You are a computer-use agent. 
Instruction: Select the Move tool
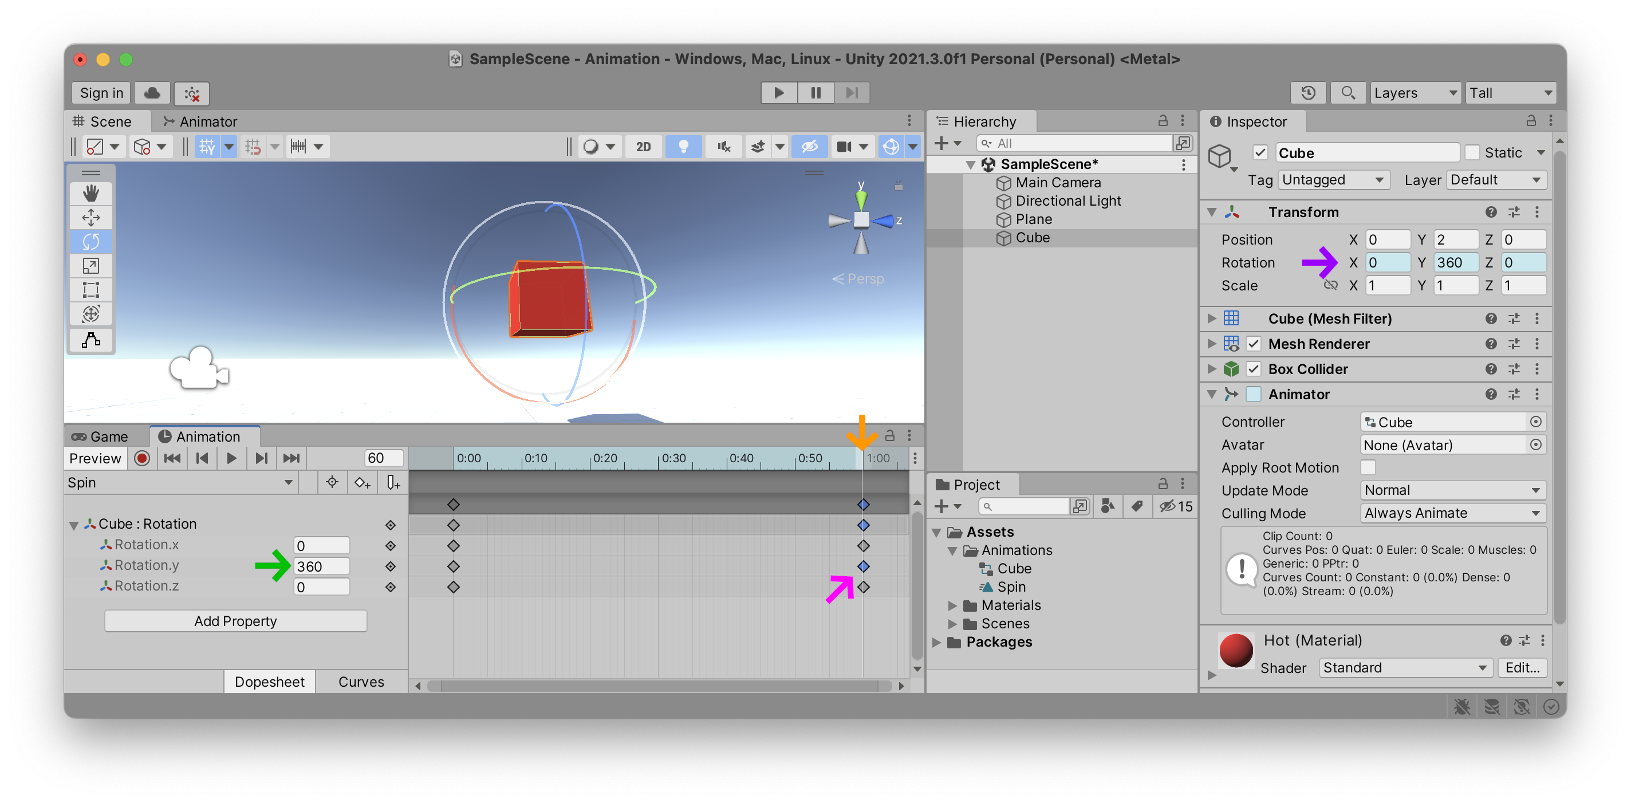(x=90, y=217)
